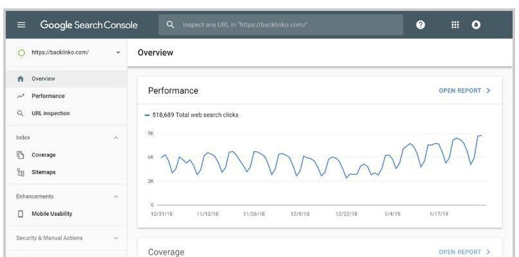Click the Index section header label
The height and width of the screenshot is (257, 519).
point(23,137)
